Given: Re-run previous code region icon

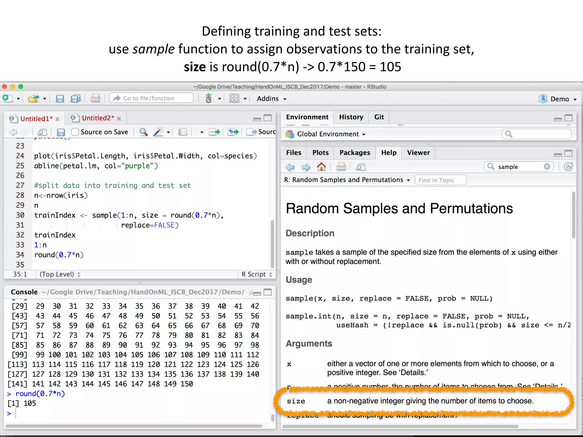Looking at the screenshot, I should point(233,132).
